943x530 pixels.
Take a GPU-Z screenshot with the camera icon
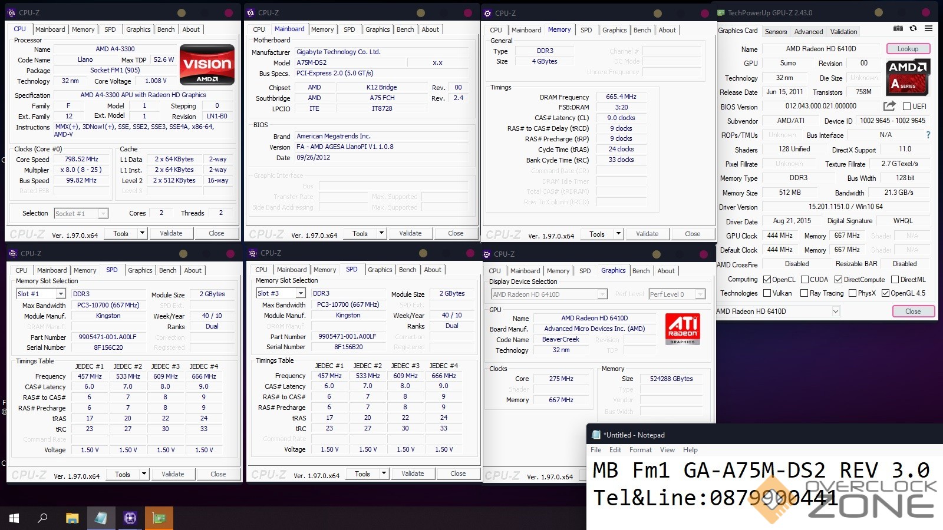point(898,28)
